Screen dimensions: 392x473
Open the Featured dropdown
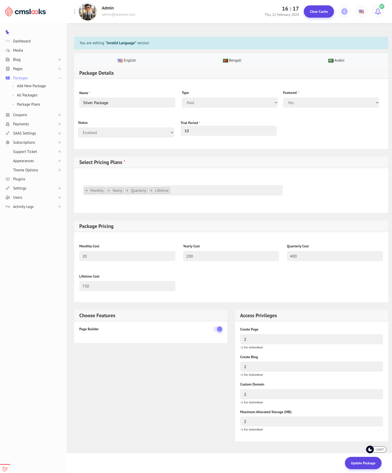[331, 103]
